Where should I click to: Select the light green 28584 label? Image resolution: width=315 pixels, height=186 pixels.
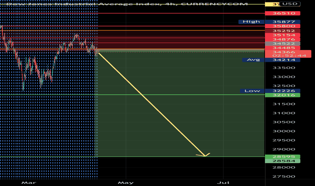pos(283,161)
